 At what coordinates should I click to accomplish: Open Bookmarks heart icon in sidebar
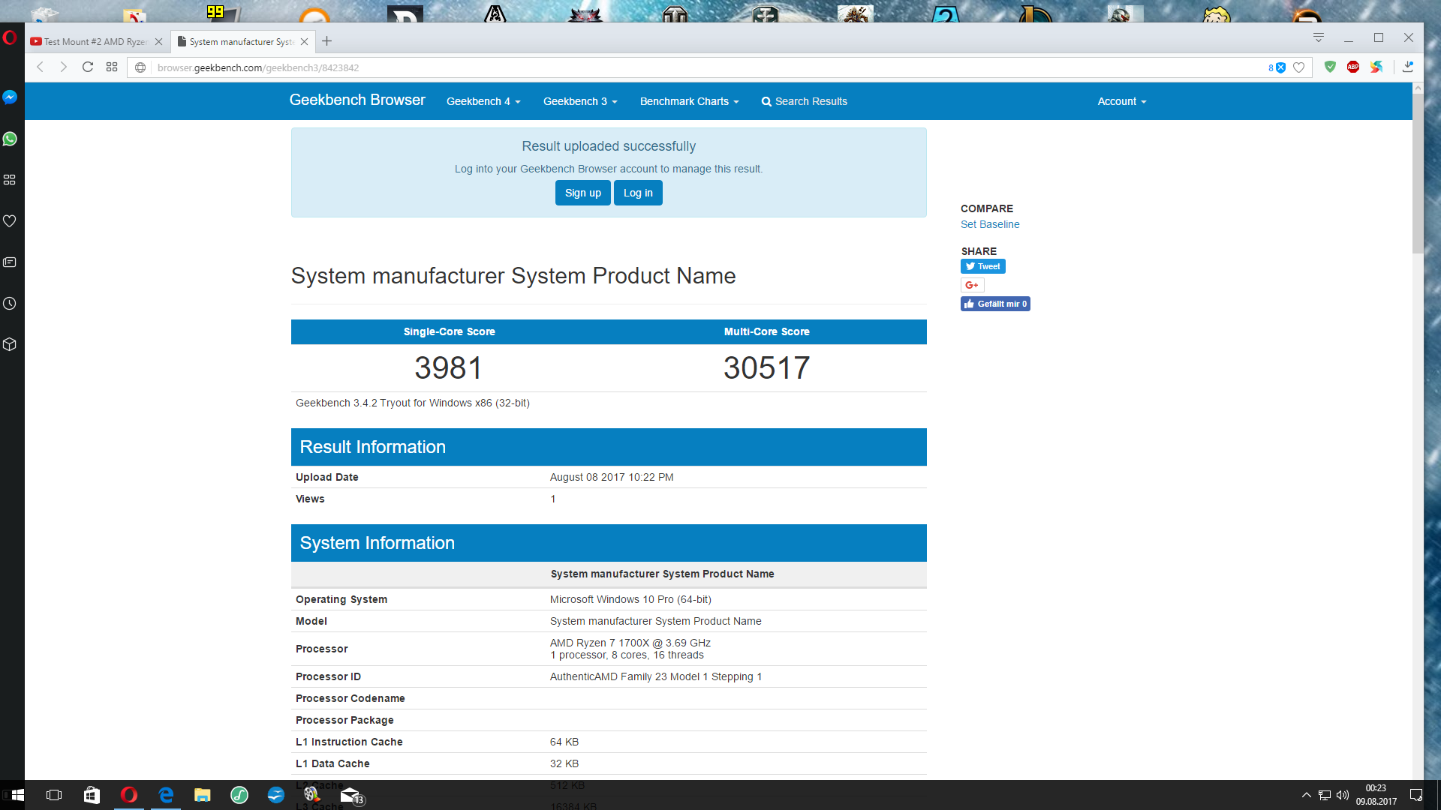tap(10, 221)
